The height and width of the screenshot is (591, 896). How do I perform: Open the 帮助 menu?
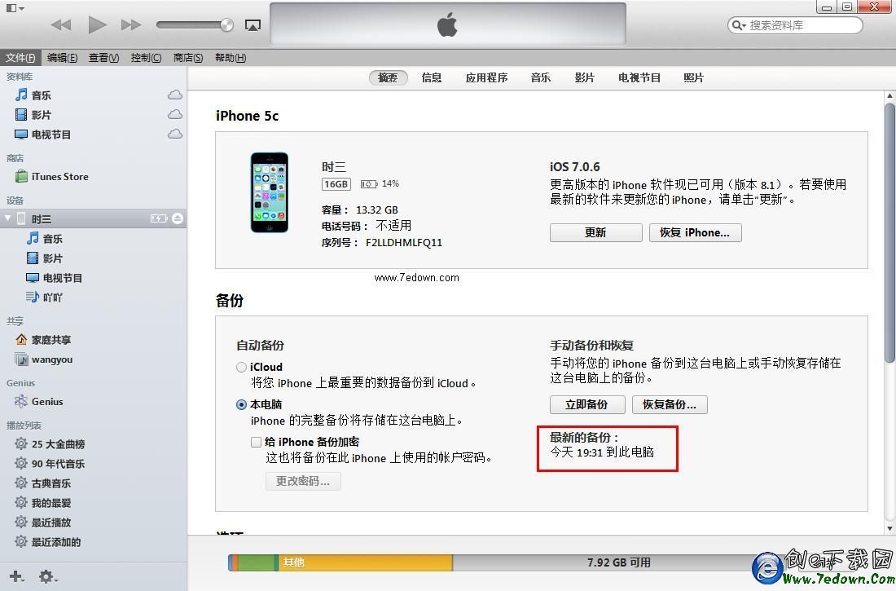click(231, 58)
